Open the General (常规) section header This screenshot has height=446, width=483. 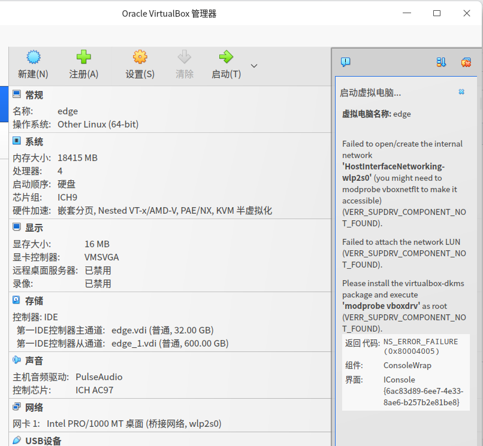[34, 95]
